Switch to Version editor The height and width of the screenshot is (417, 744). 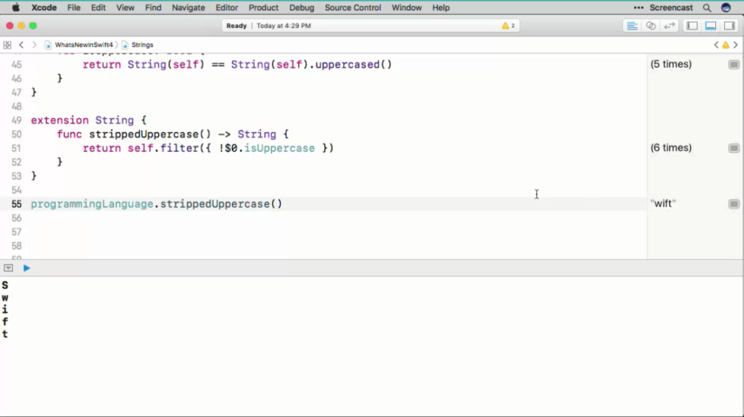[669, 26]
